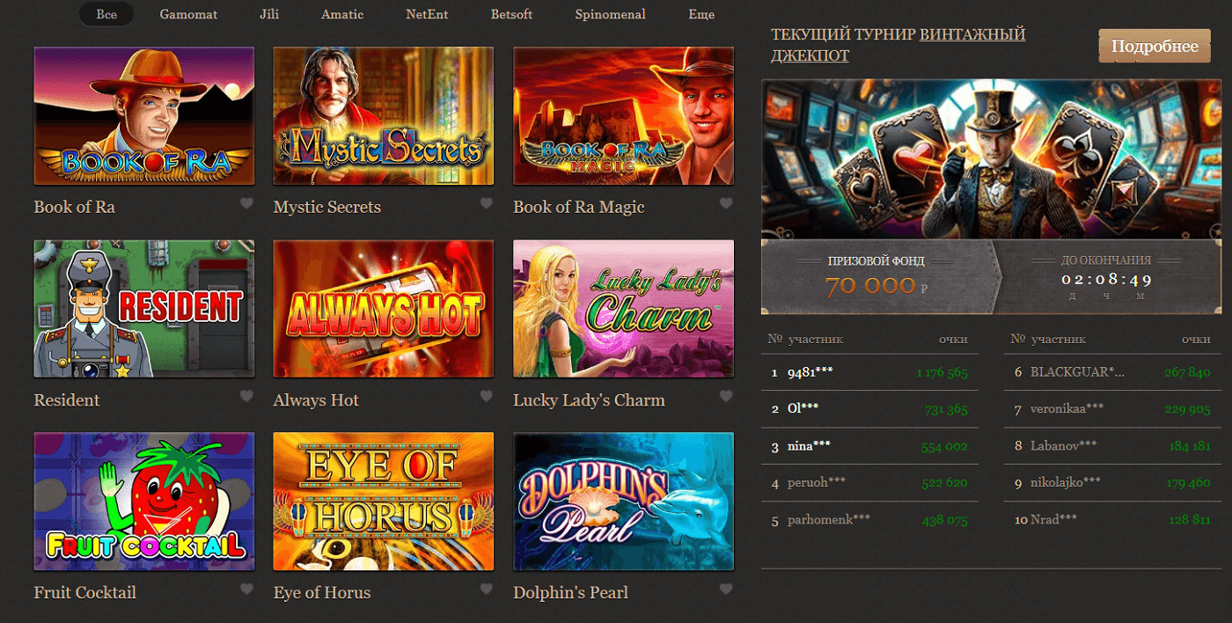The width and height of the screenshot is (1232, 623).
Task: Select leaderboard participant parhomenk***
Action: 829,519
